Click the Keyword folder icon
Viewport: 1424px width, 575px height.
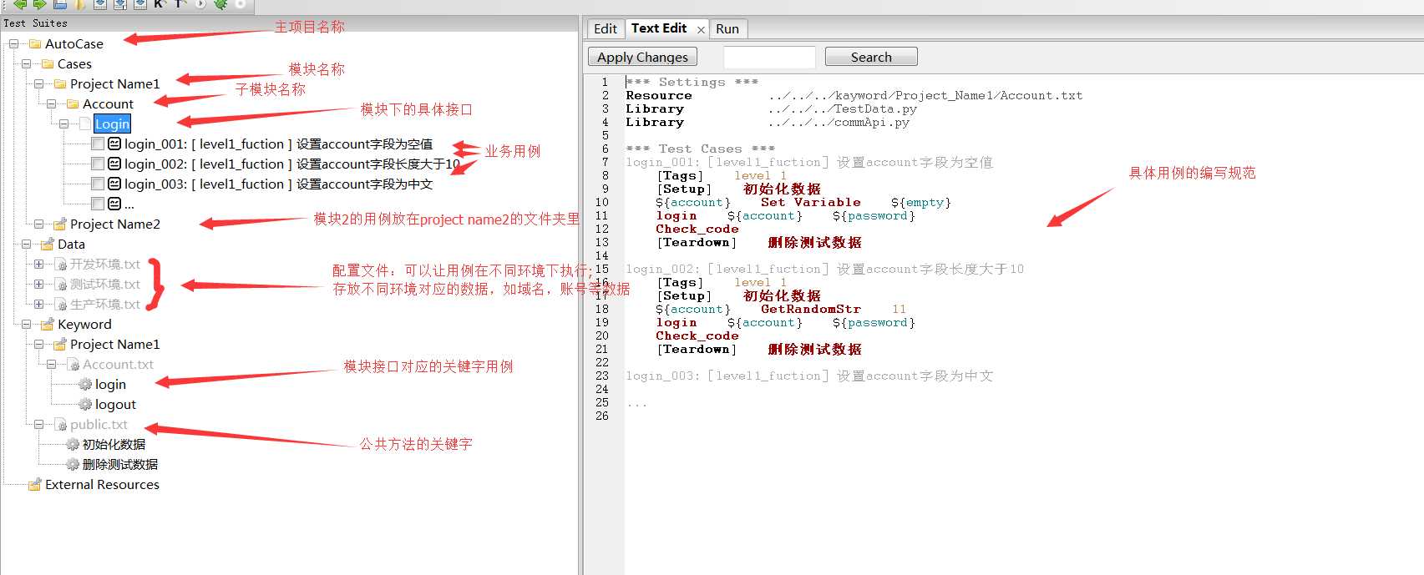[48, 324]
